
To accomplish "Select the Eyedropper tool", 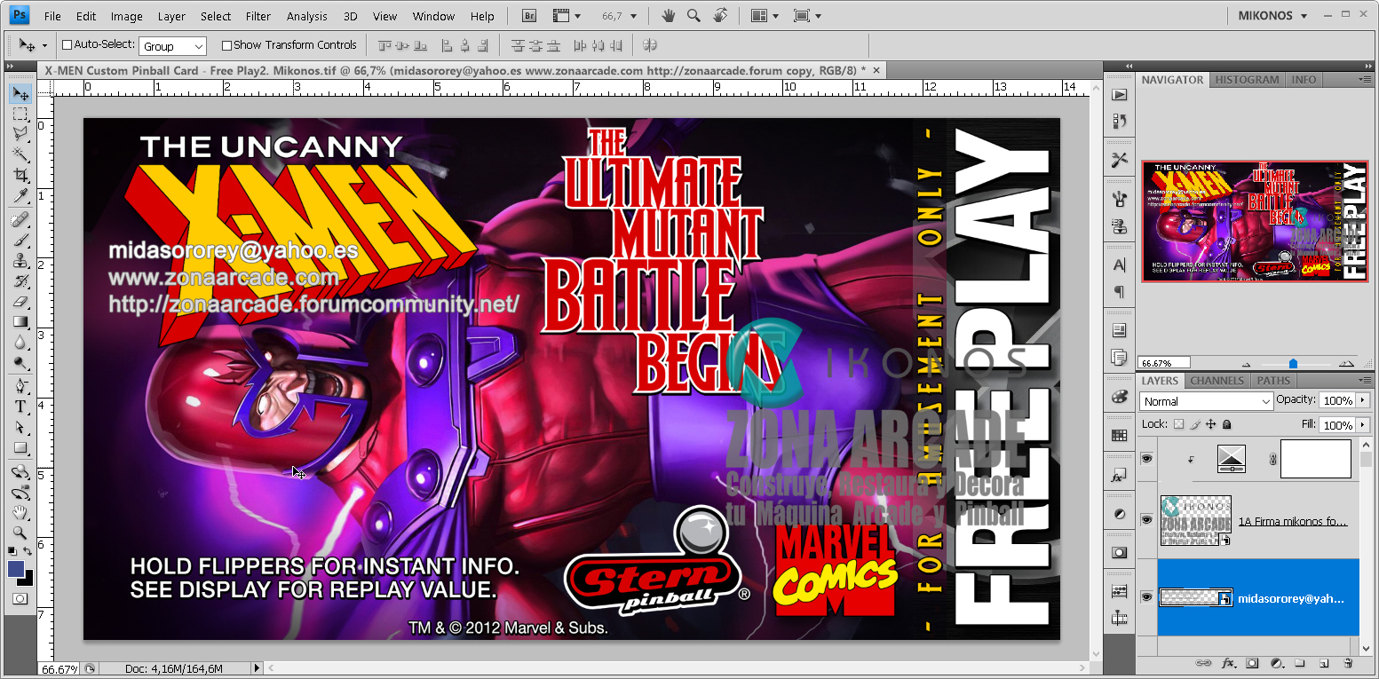I will point(20,194).
